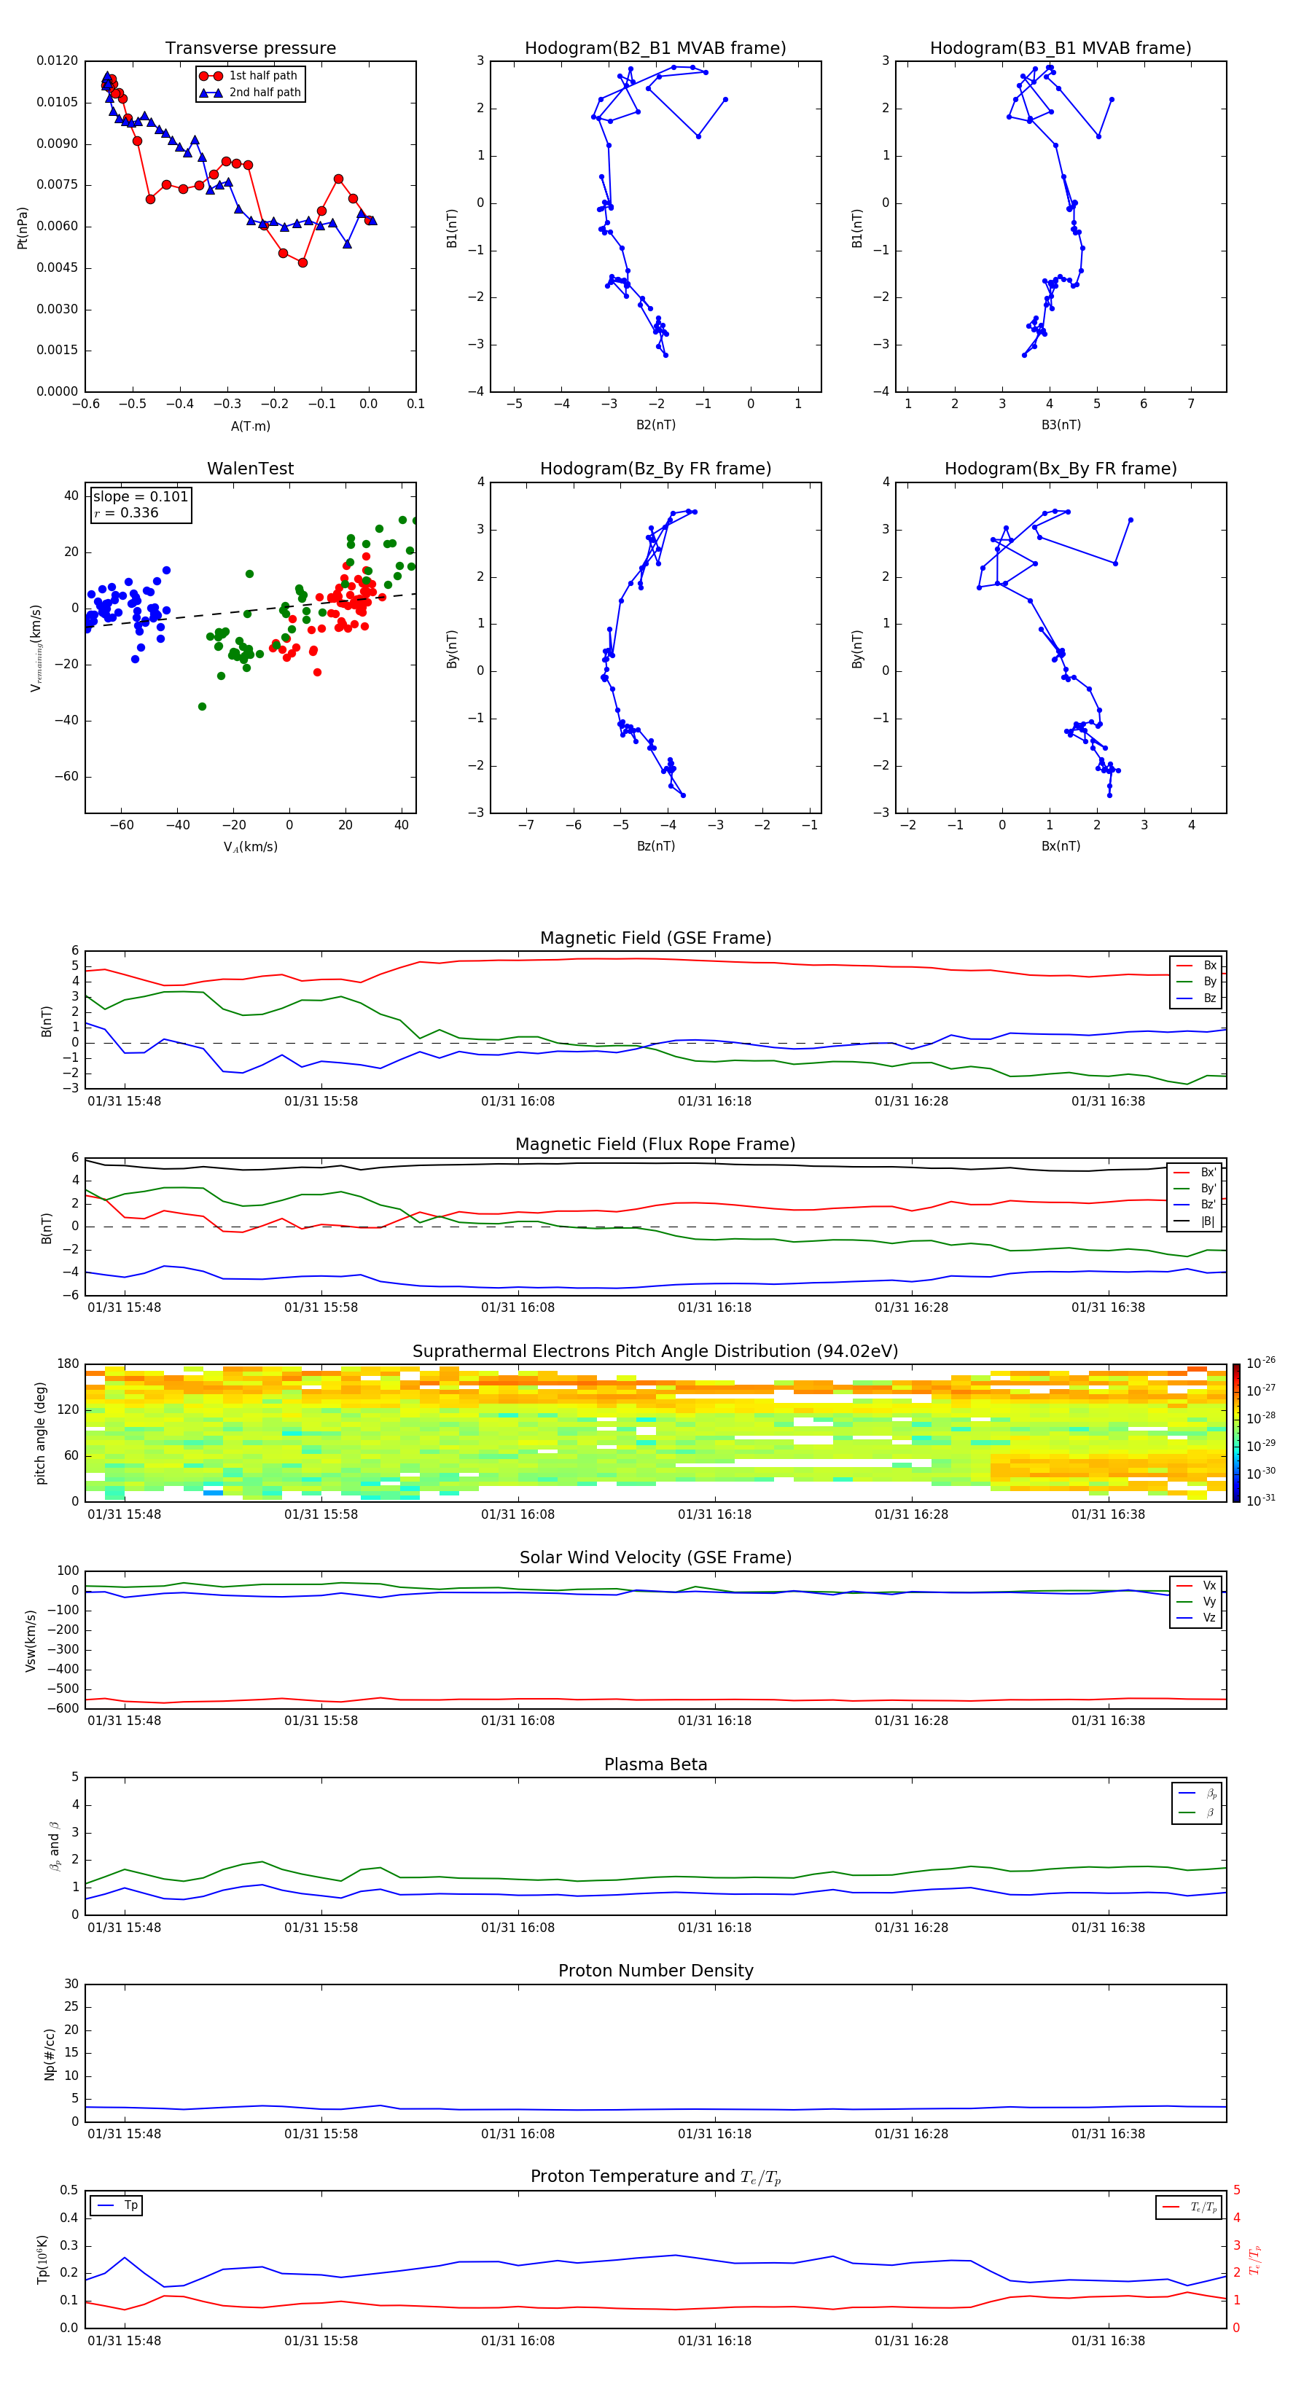Click 'Magnetic Field (Flux Rope Frame)' title
This screenshot has width=1312, height=2405.
pyautogui.click(x=655, y=1145)
